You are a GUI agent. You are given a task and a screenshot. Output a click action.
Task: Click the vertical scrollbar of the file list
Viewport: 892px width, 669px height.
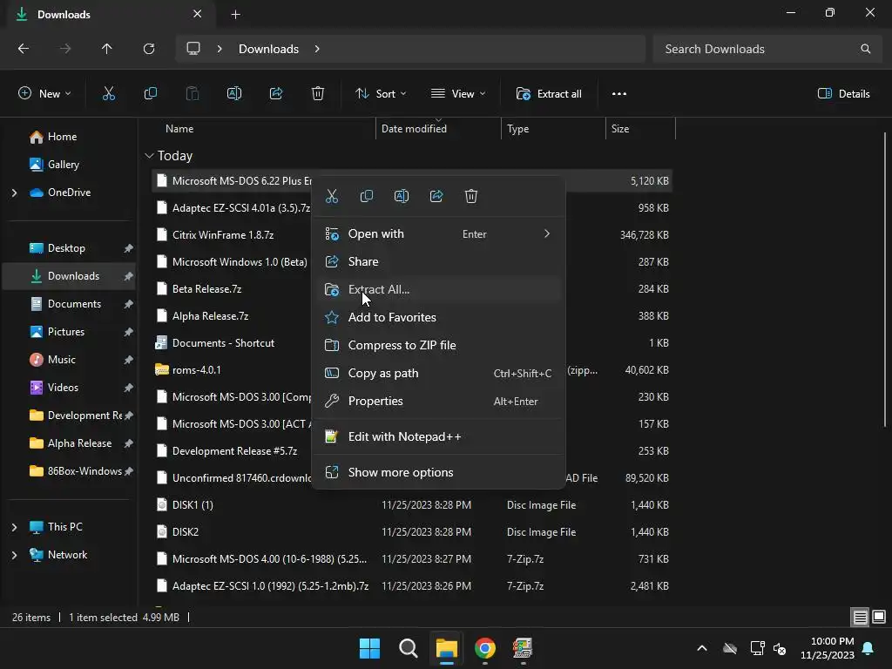(885, 279)
